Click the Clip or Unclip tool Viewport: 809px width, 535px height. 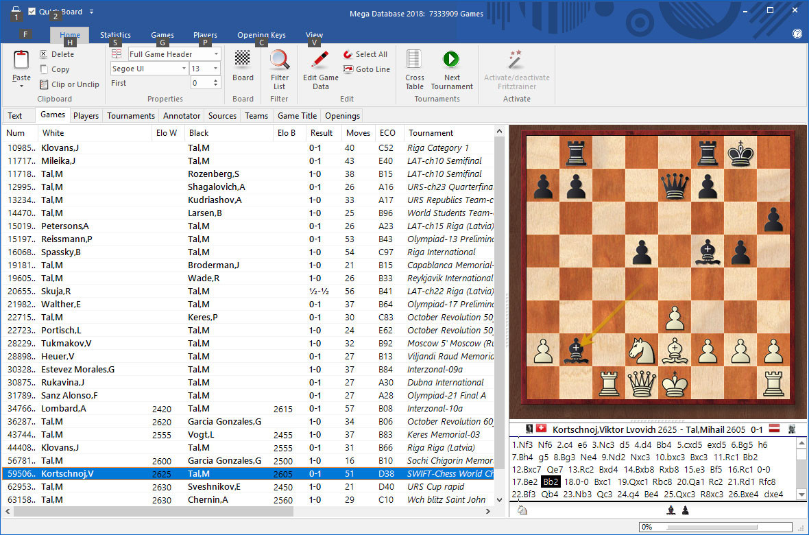(43, 84)
